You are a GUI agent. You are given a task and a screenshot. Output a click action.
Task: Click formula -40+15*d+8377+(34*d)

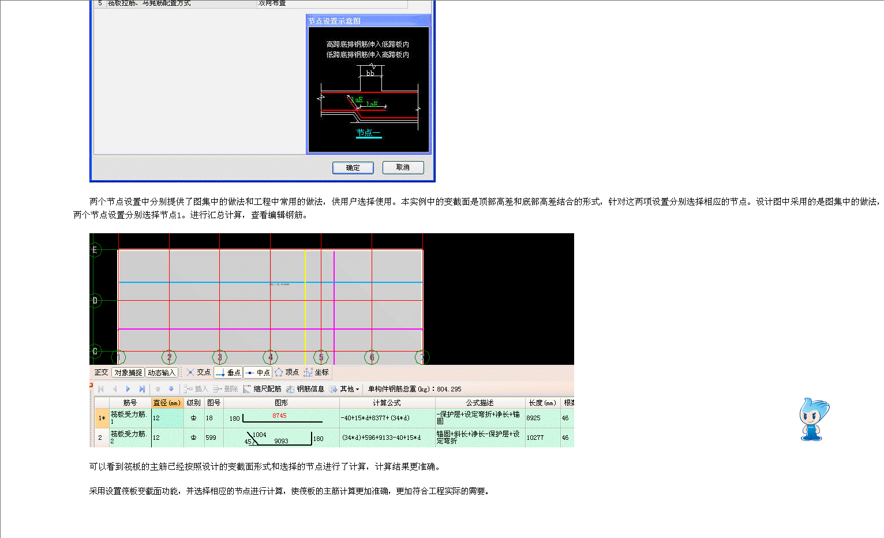(375, 418)
